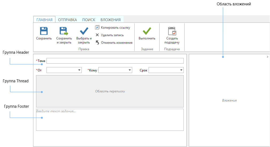The image size is (270, 147).
Task: Click the Вложения attachments pane
Action: tap(229, 101)
